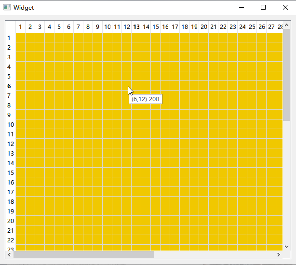Select row header 9
The image size is (296, 265).
tap(11, 115)
